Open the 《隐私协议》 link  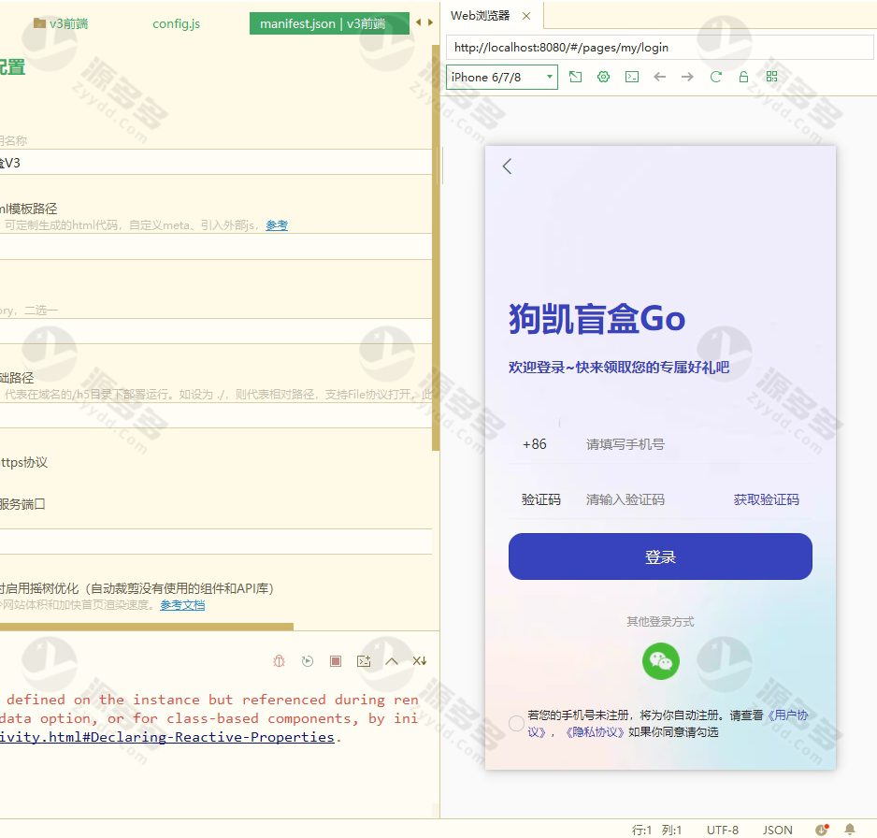pos(594,732)
